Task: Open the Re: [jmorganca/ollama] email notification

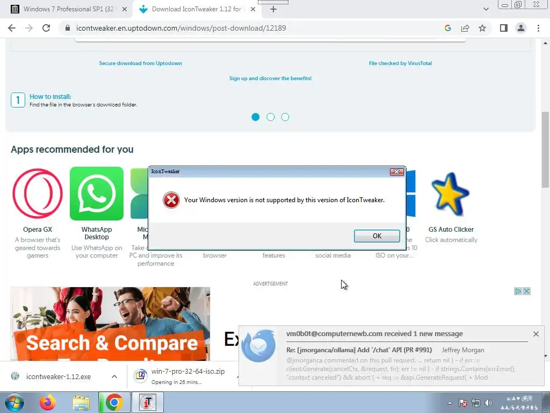Action: pos(359,350)
